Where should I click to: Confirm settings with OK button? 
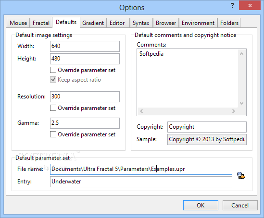201,205
